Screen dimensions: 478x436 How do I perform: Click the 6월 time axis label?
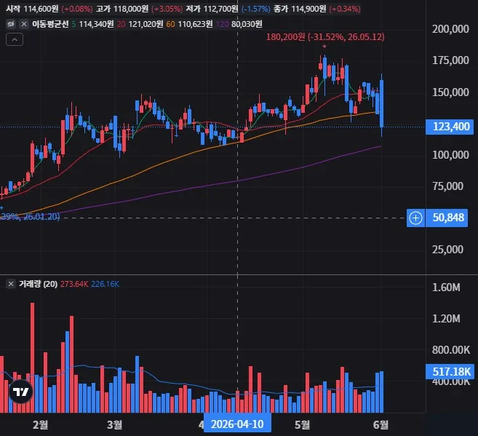[381, 424]
